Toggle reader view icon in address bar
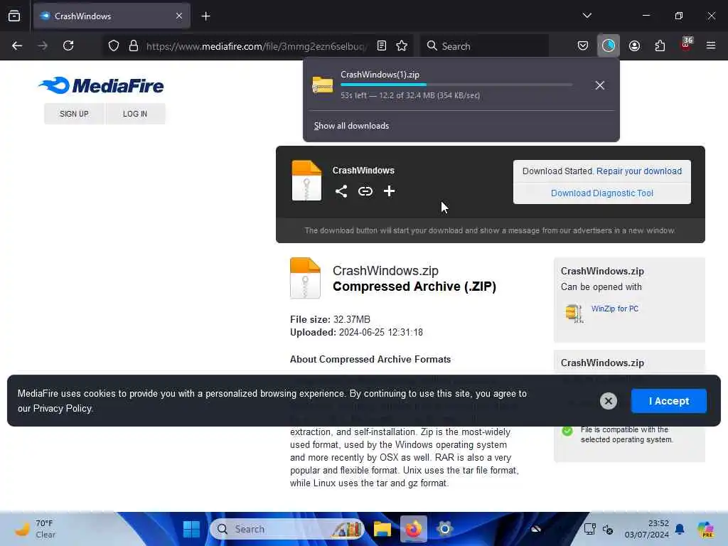This screenshot has width=728, height=546. pos(382,45)
